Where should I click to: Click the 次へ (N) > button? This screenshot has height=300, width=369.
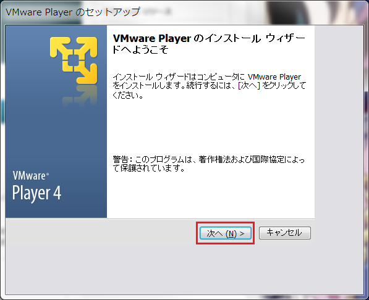pyautogui.click(x=225, y=233)
